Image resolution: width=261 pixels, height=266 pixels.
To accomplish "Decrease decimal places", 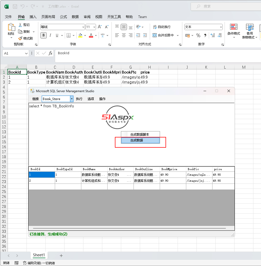I will (220, 35).
